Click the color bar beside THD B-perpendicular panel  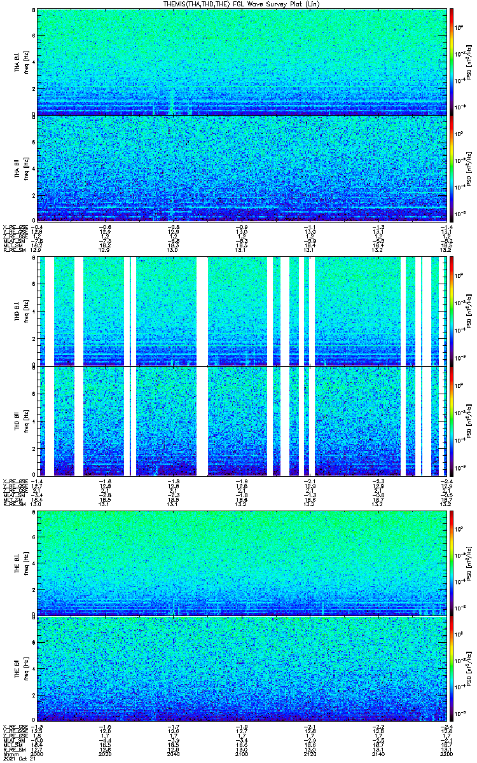pyautogui.click(x=452, y=311)
